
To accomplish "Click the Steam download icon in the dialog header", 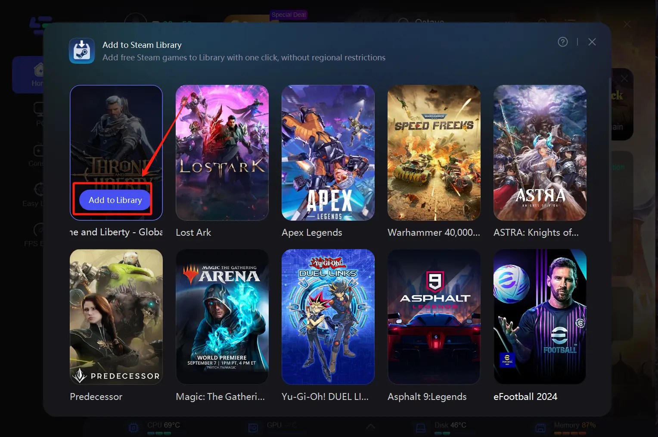I will [x=82, y=51].
